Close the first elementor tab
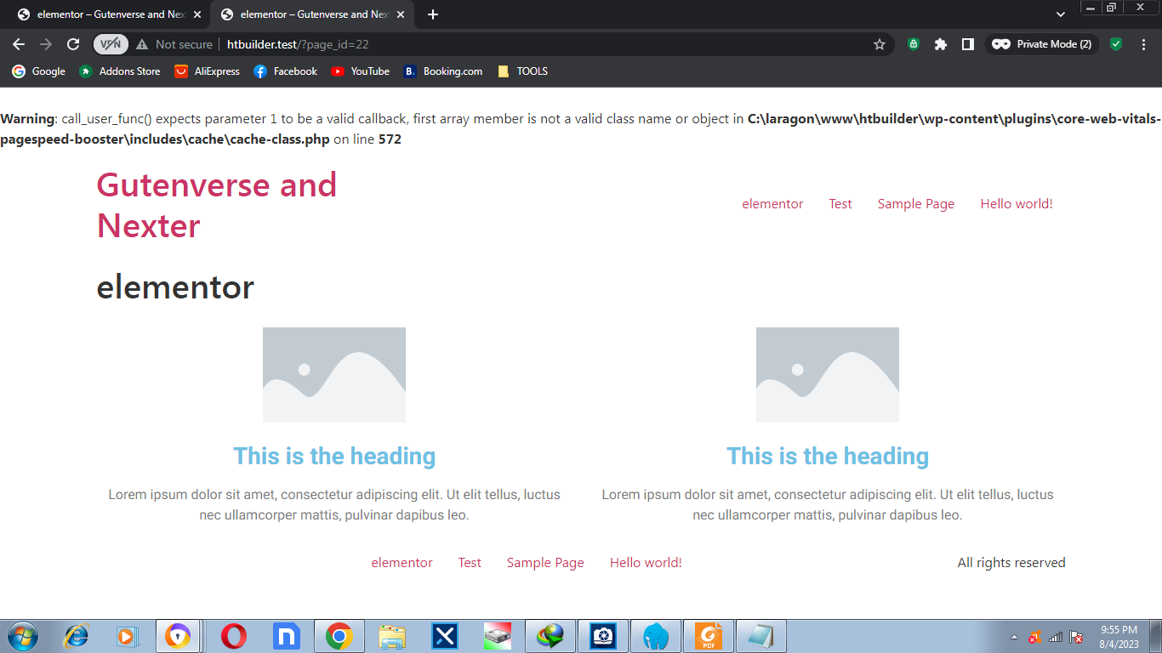Viewport: 1162px width, 653px height. [x=197, y=14]
